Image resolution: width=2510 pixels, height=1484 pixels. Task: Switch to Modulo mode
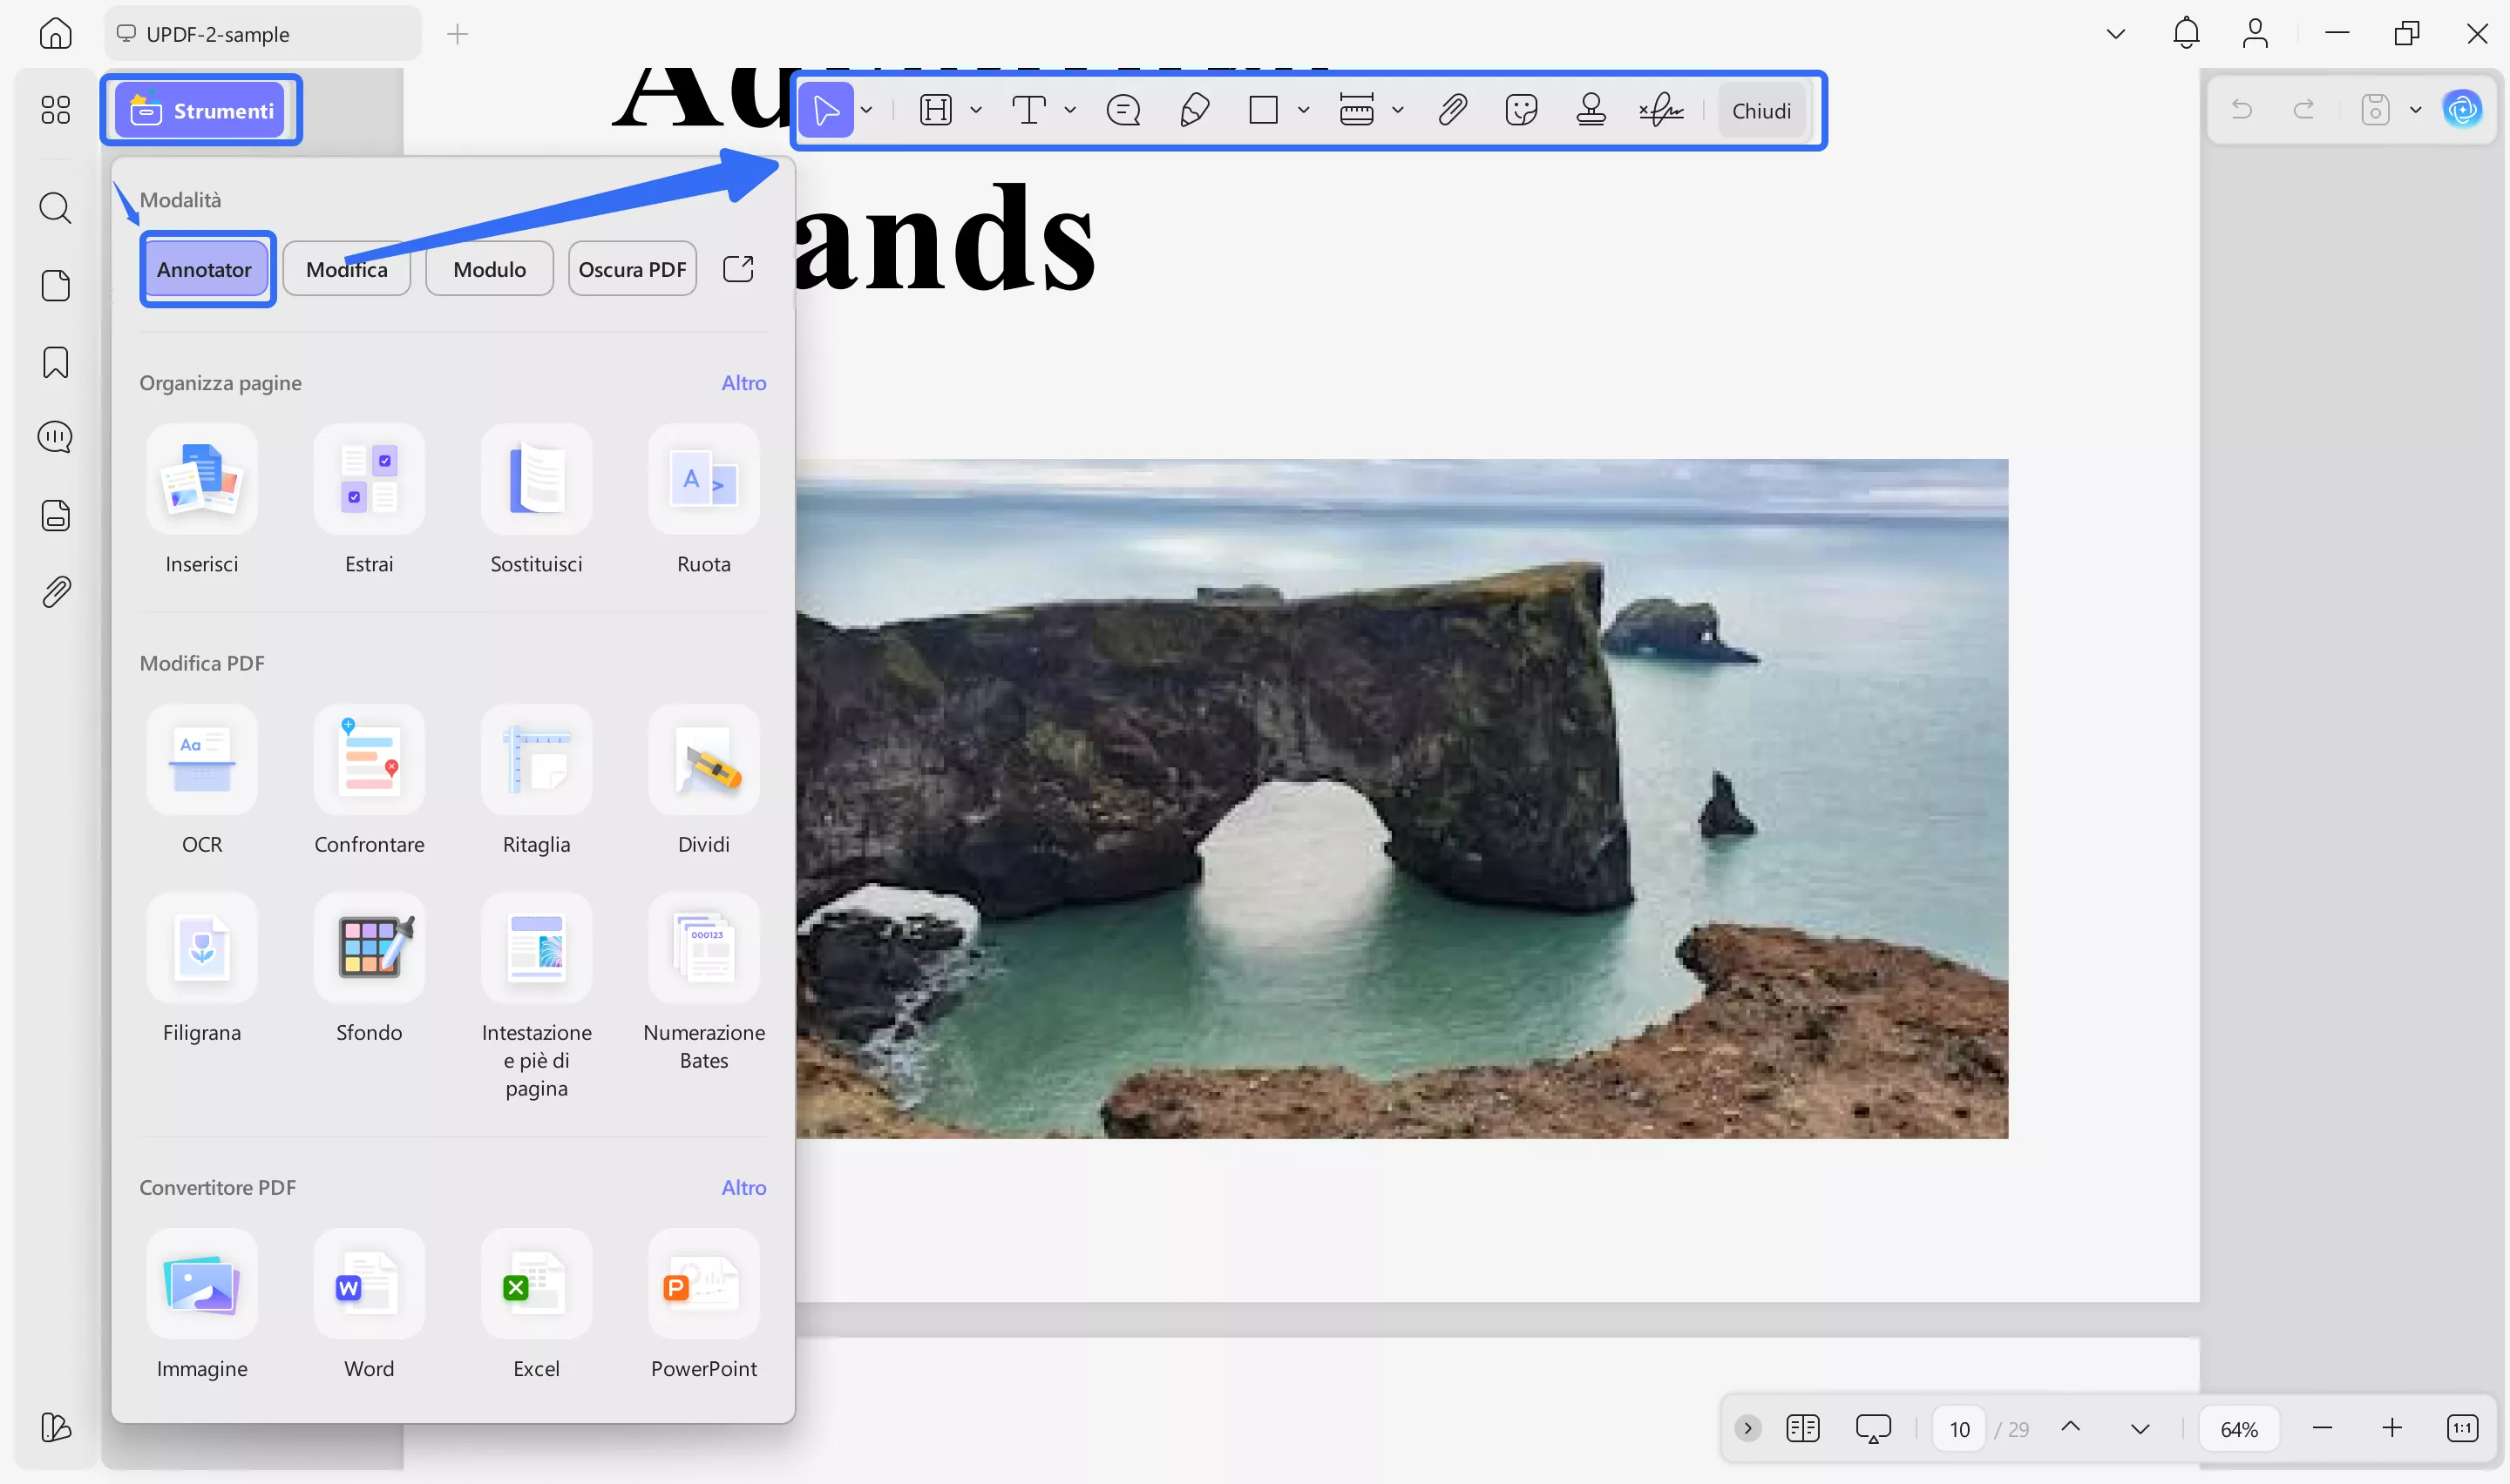(489, 269)
